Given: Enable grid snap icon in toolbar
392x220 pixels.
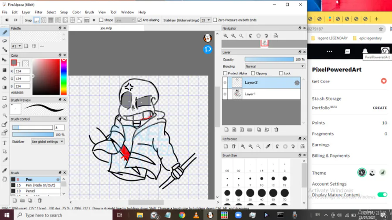Looking at the screenshot, I should pos(51,20).
